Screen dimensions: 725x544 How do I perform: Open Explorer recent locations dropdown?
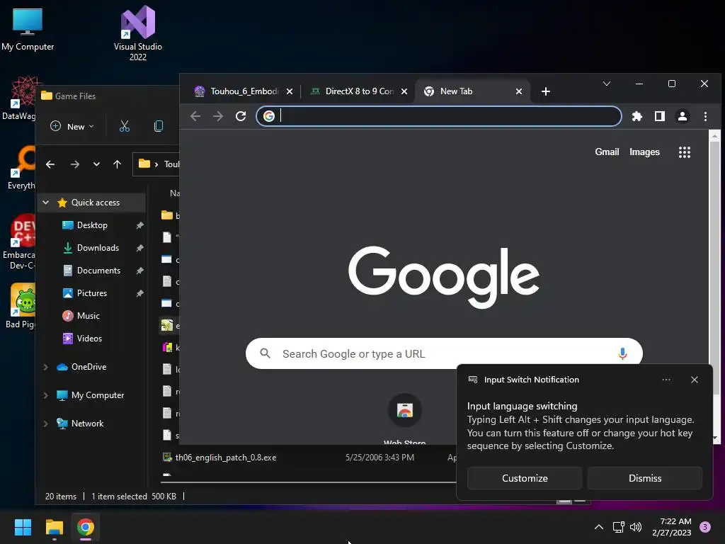[96, 164]
